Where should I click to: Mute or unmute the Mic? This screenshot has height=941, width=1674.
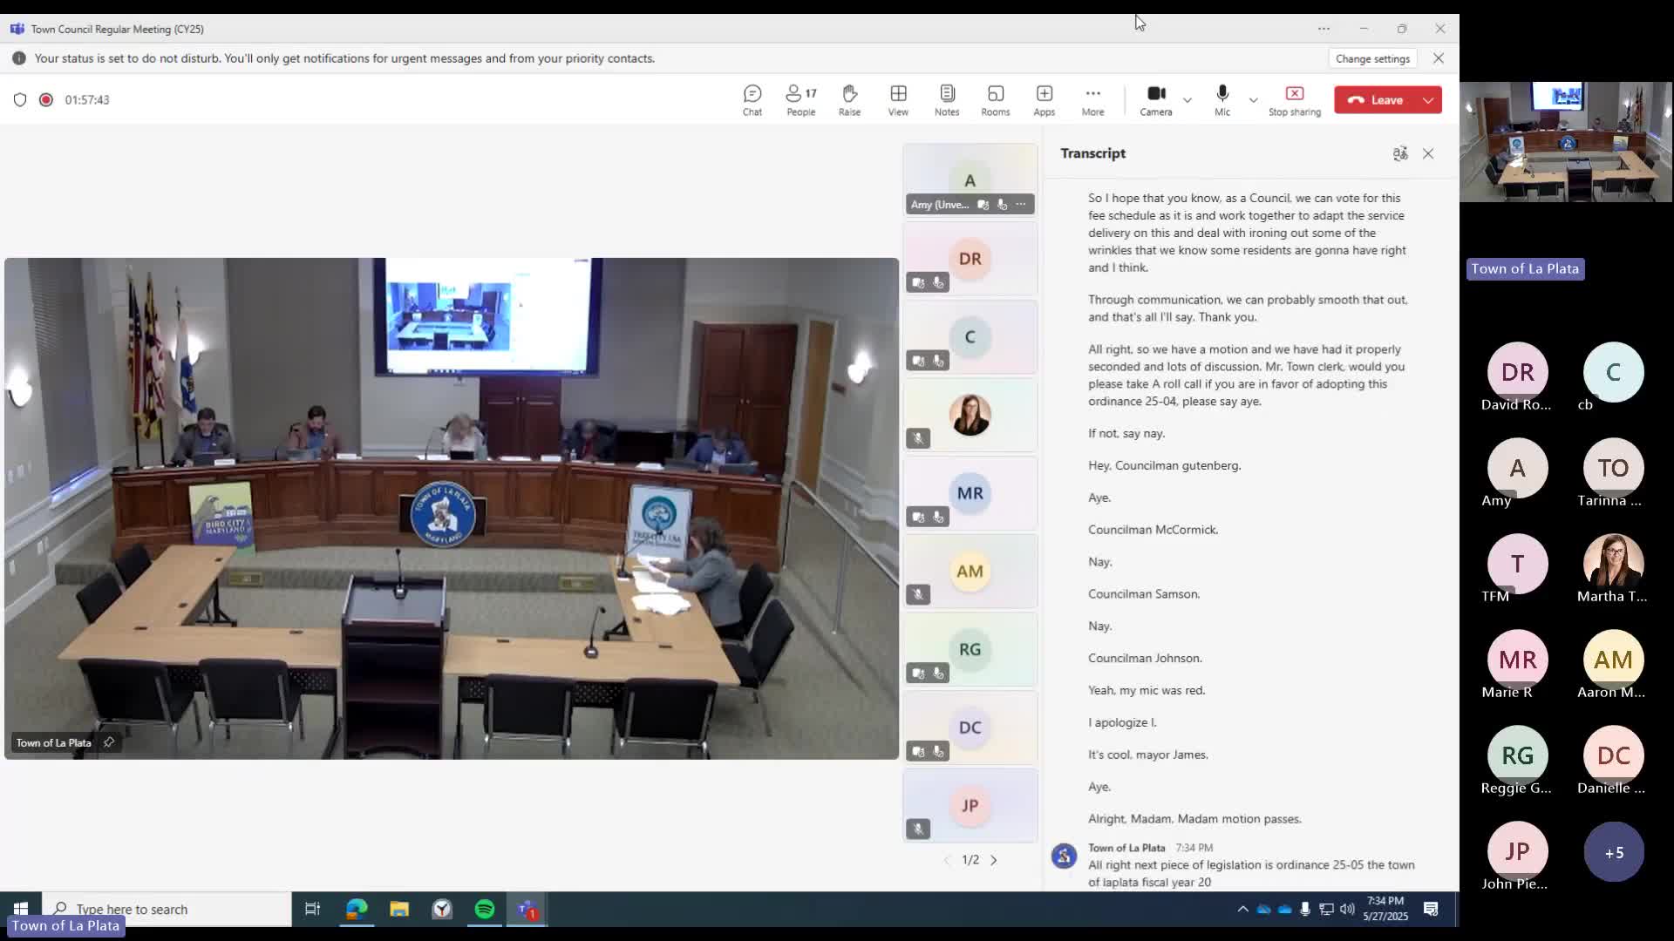click(1222, 99)
